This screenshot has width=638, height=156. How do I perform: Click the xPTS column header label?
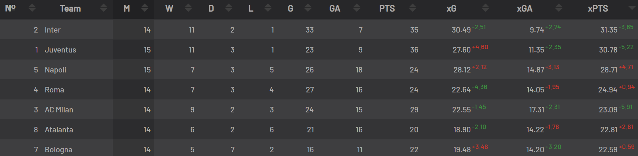click(x=598, y=9)
